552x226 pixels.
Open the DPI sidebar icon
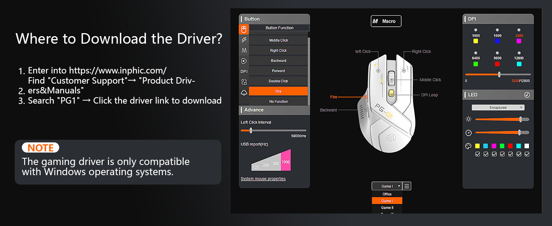point(244,71)
